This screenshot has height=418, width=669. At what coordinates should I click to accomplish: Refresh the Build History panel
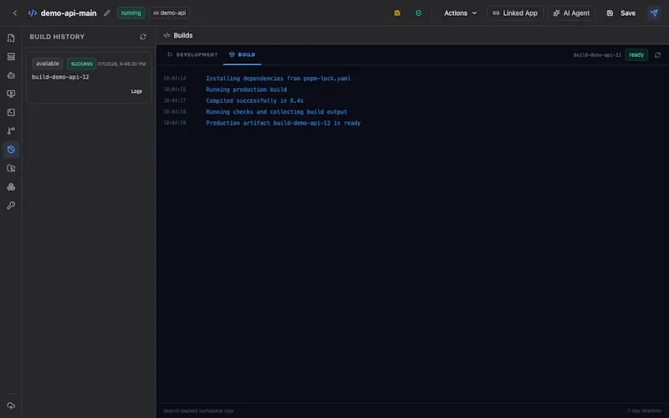point(143,37)
